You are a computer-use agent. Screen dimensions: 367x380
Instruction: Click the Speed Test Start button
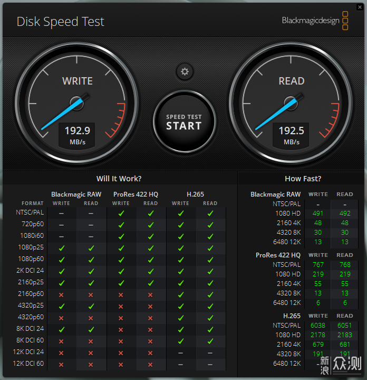point(184,122)
